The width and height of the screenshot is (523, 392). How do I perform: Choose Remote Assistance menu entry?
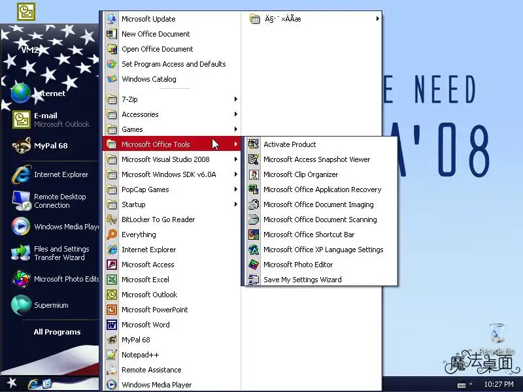pyautogui.click(x=172, y=370)
